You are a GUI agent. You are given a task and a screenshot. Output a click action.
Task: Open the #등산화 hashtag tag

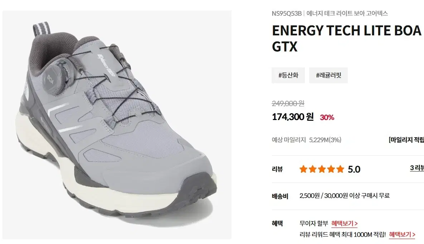coord(288,75)
